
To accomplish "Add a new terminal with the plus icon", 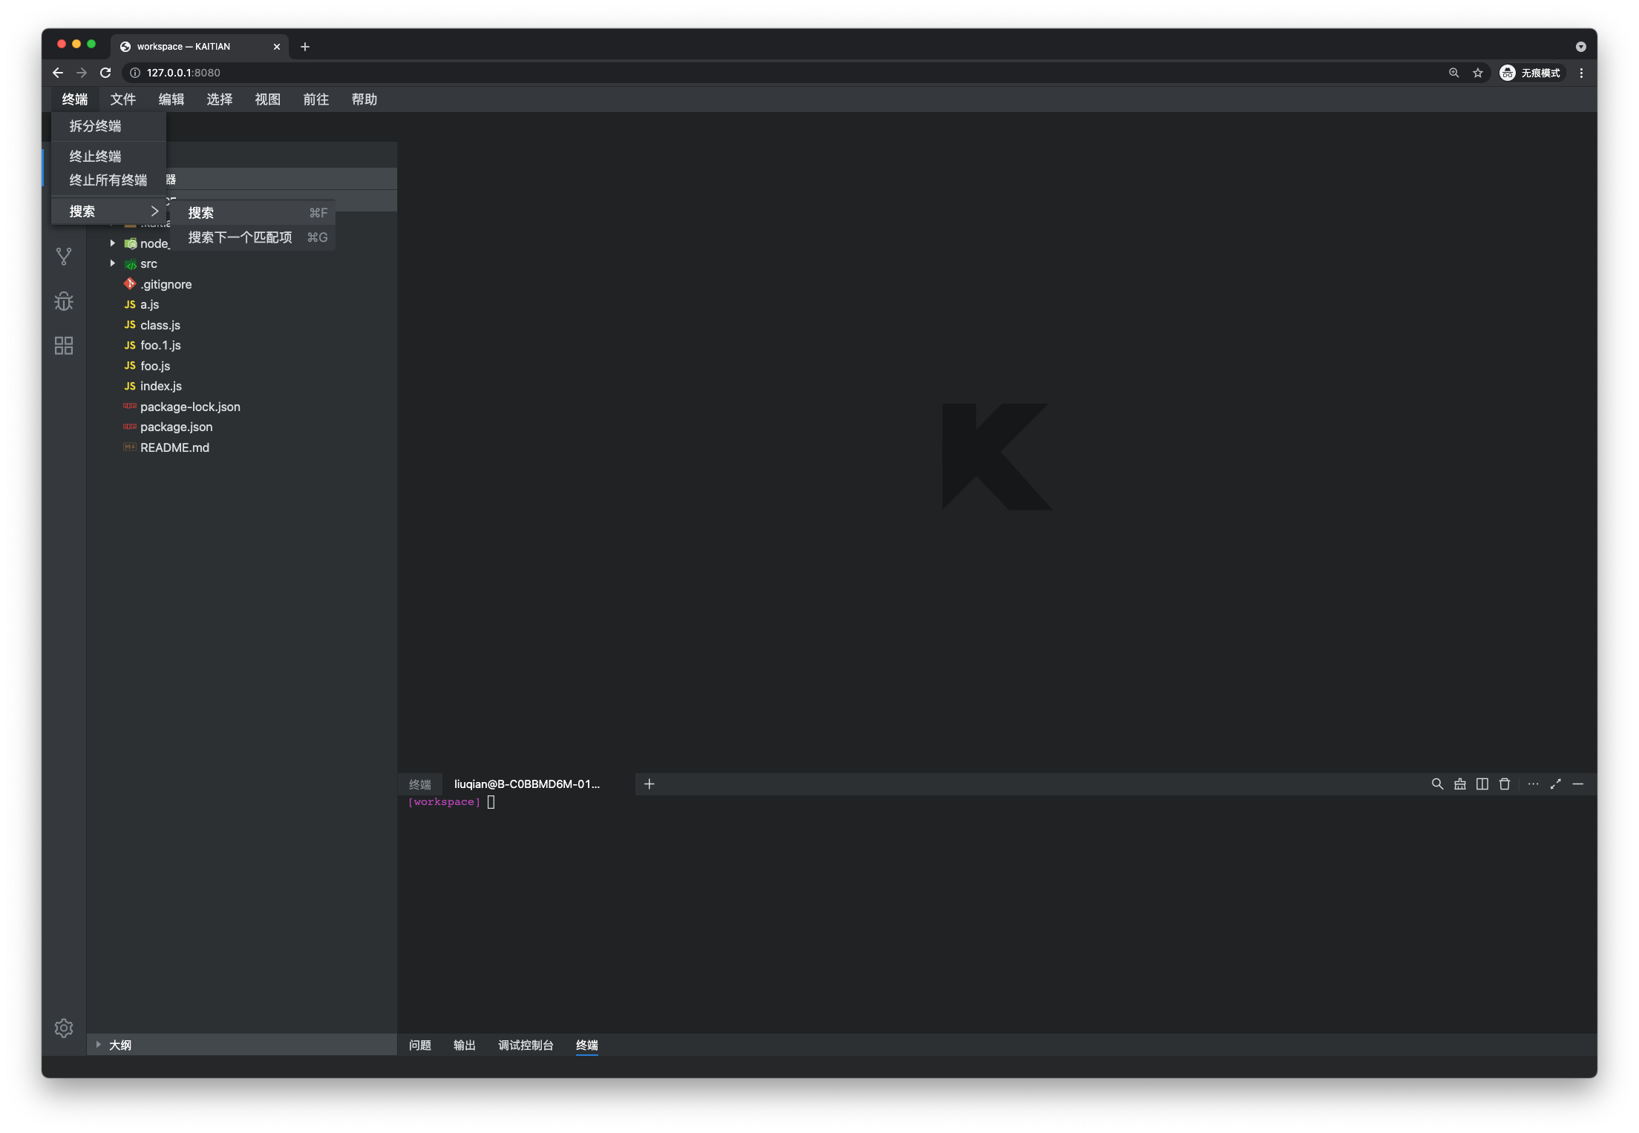I will click(649, 784).
